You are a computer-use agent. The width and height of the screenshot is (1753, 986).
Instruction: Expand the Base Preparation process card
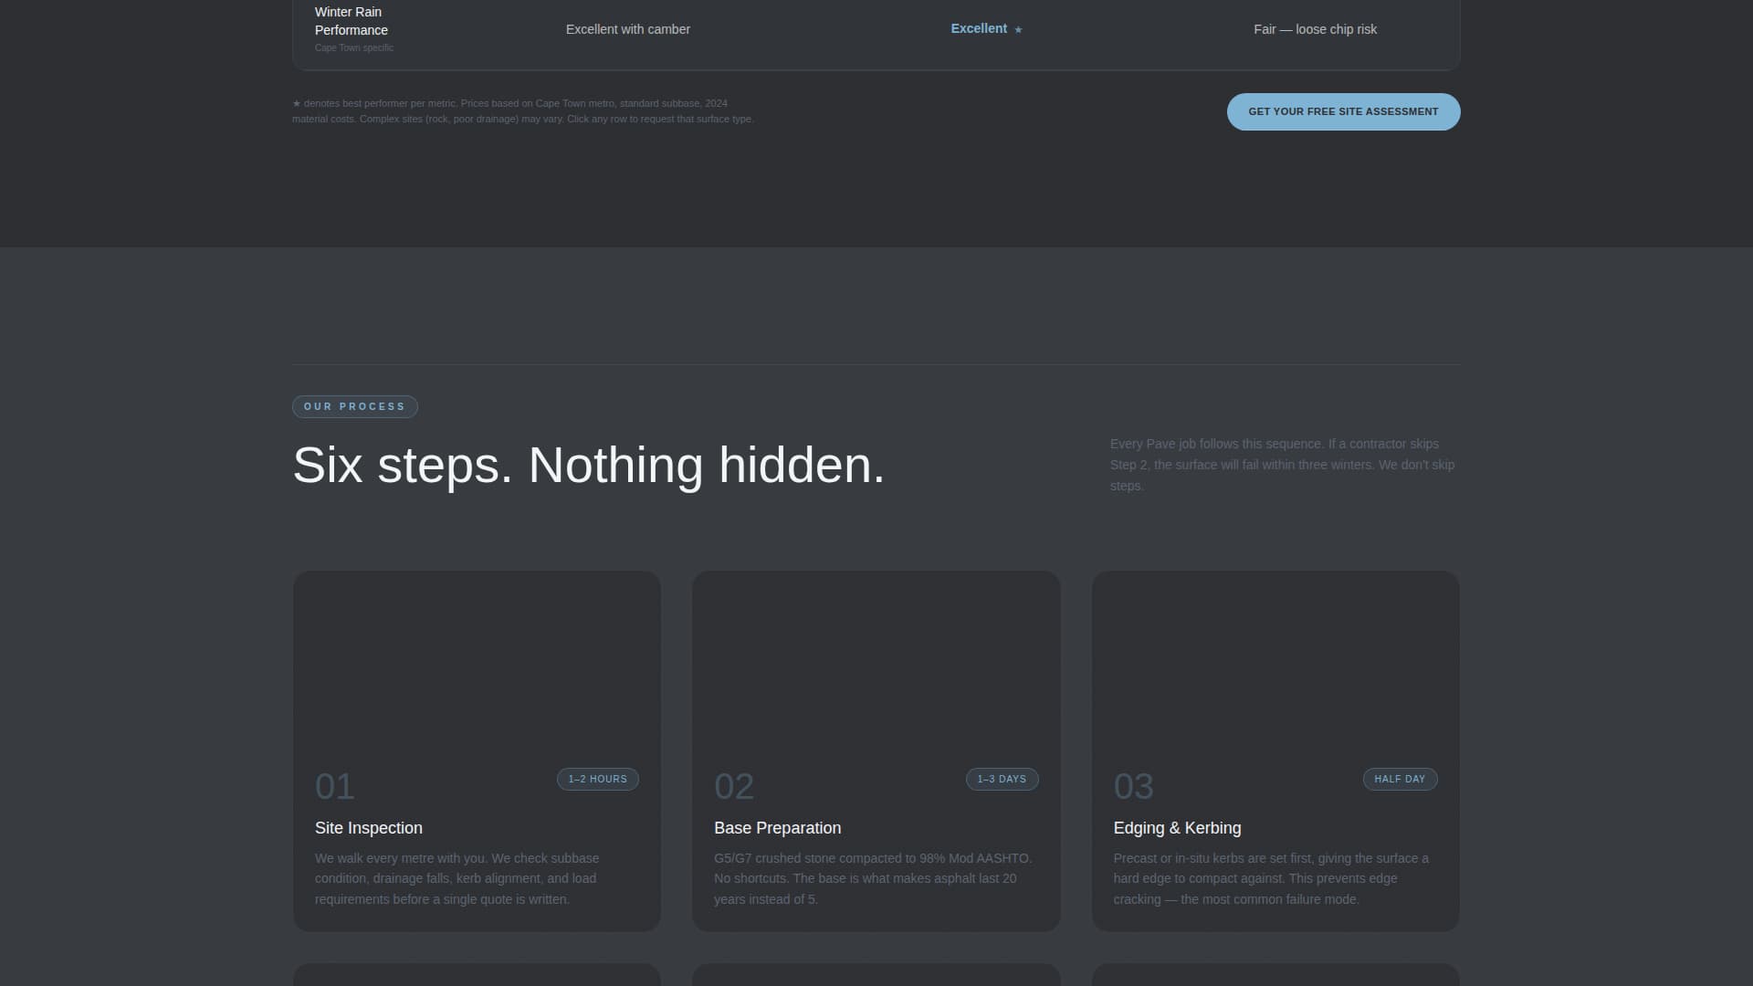point(876,750)
